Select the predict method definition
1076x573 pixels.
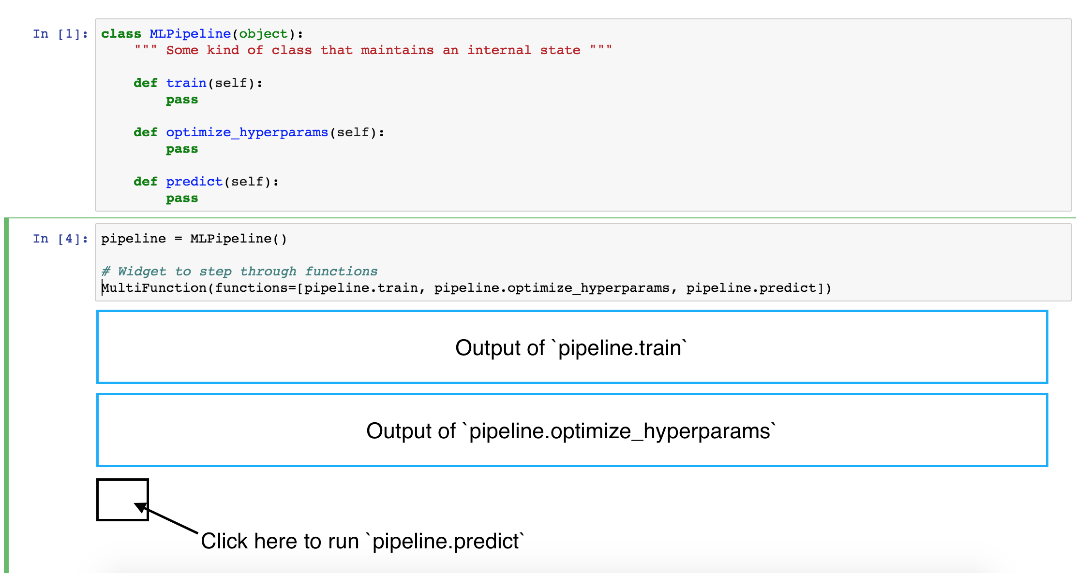click(x=205, y=181)
